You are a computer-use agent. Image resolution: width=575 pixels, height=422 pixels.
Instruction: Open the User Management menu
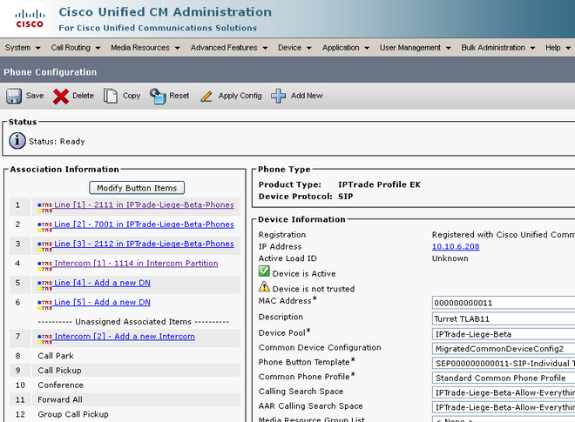point(415,48)
